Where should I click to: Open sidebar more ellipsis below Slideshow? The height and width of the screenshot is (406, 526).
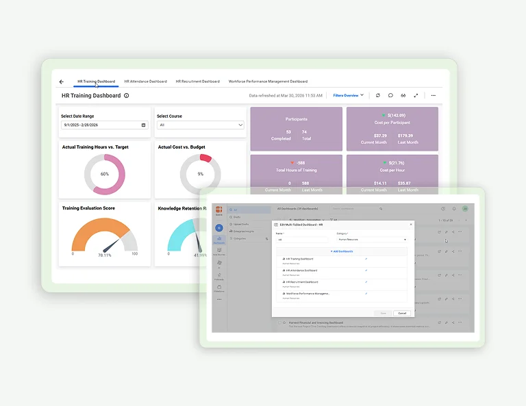point(219,299)
